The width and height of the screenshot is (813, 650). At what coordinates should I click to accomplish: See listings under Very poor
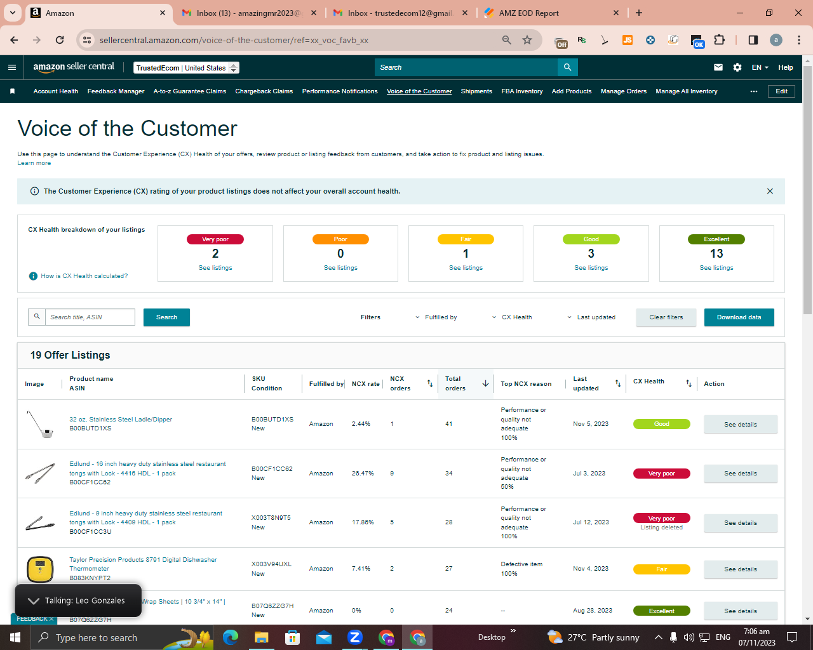pyautogui.click(x=215, y=268)
